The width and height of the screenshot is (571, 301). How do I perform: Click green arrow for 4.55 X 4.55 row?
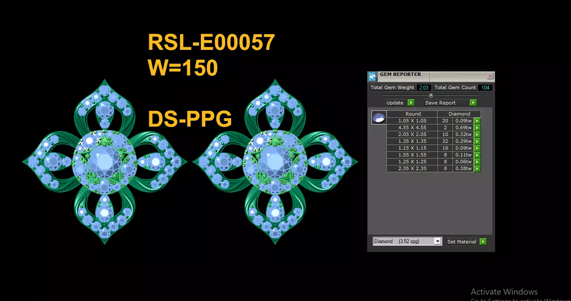click(477, 127)
